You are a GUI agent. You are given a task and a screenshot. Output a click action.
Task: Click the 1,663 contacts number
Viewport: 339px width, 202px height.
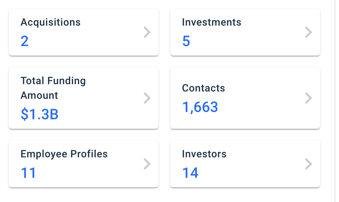click(x=200, y=107)
